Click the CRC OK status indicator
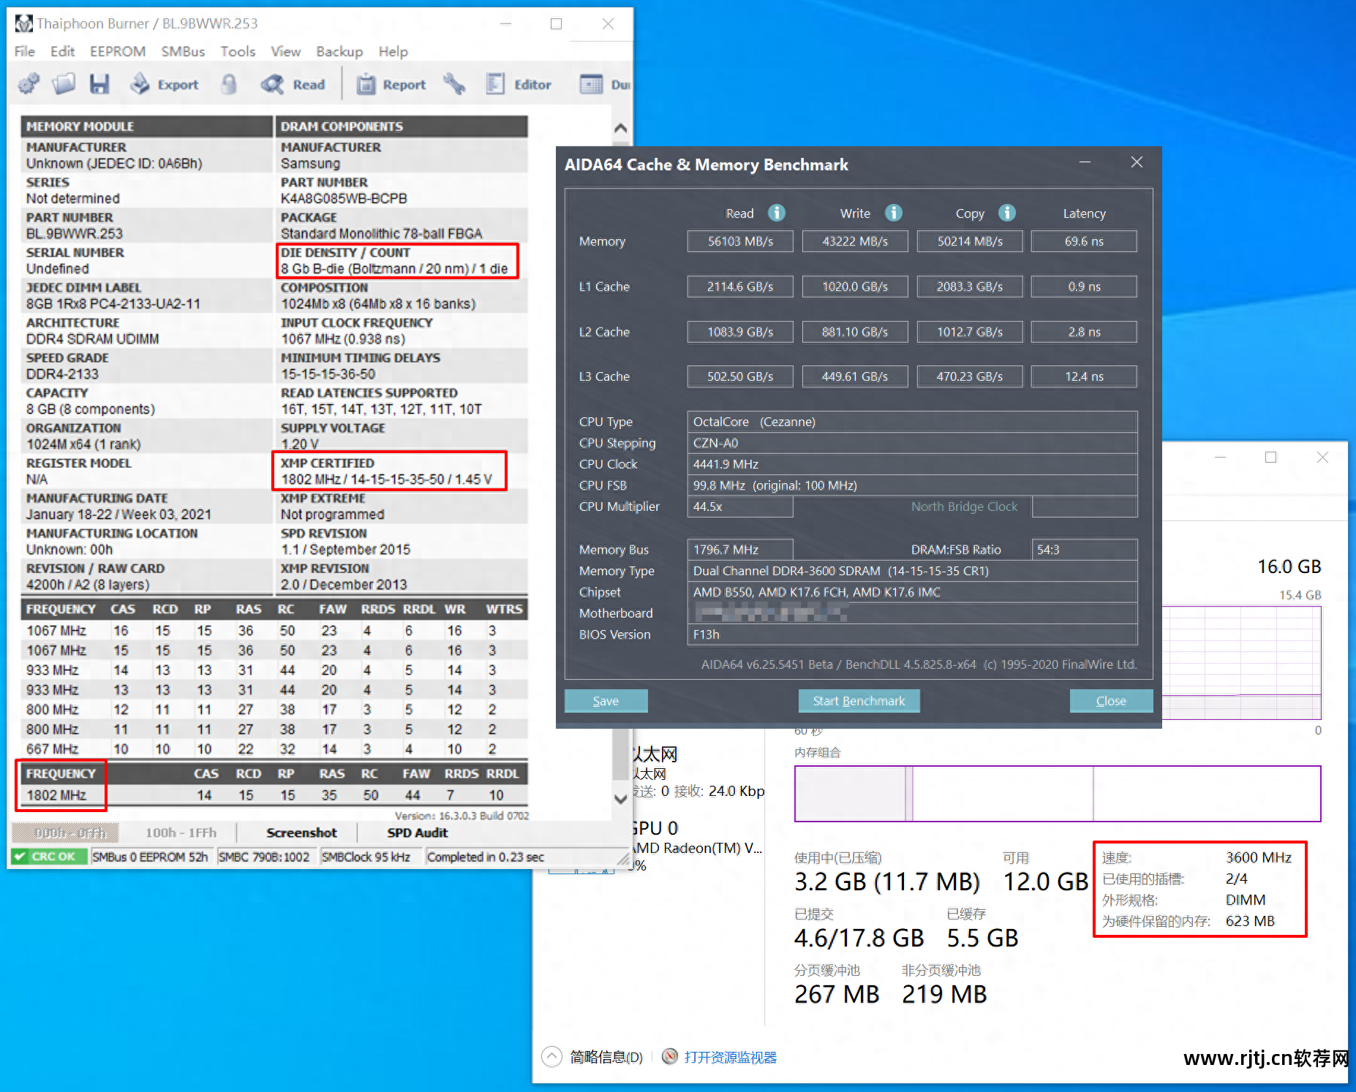 49,857
